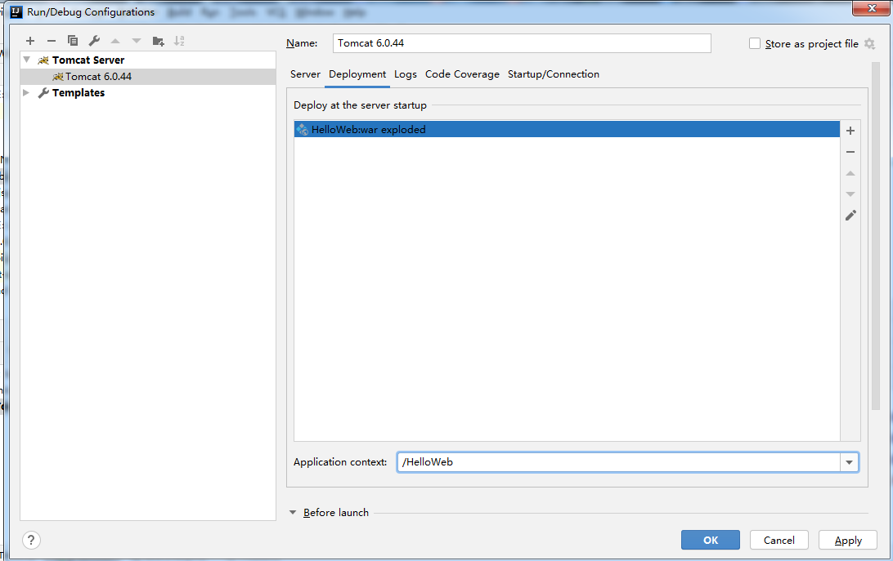Open edit templates wrench icon in toolbar
The height and width of the screenshot is (561, 893).
(x=94, y=41)
